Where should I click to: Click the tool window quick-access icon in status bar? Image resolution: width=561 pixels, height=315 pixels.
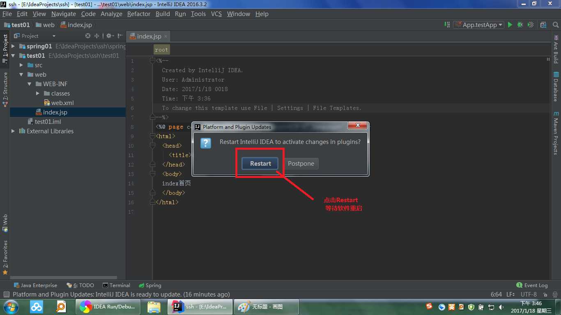[x=6, y=294]
